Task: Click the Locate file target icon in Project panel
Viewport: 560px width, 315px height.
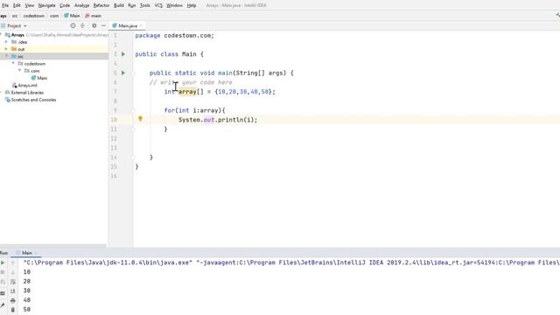Action: [73, 25]
